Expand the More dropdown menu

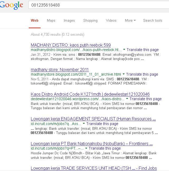coord(130,20)
